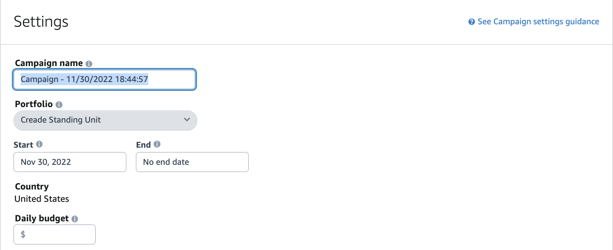Click the United States country label
Image resolution: width=613 pixels, height=250 pixels.
click(x=42, y=199)
